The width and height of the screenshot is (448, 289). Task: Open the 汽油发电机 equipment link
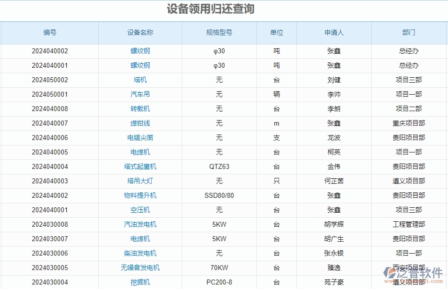pos(140,224)
